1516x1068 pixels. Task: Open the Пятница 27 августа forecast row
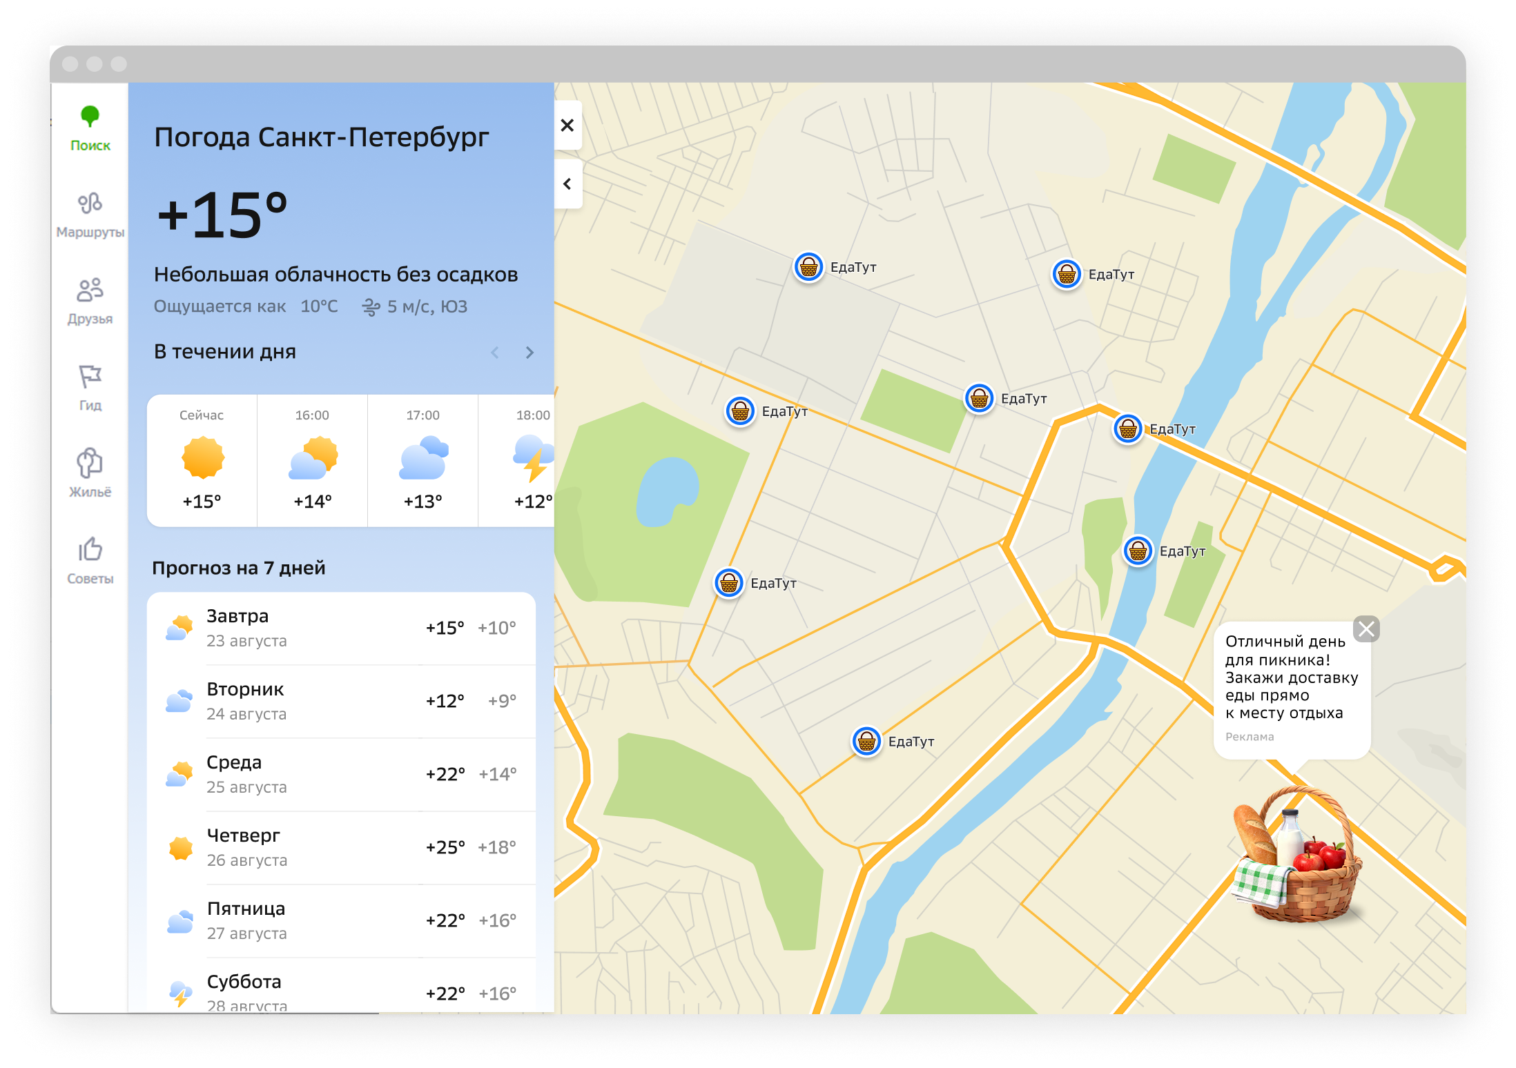click(x=342, y=921)
